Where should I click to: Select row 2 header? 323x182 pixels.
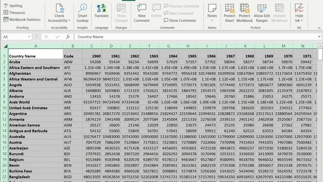tap(4, 62)
